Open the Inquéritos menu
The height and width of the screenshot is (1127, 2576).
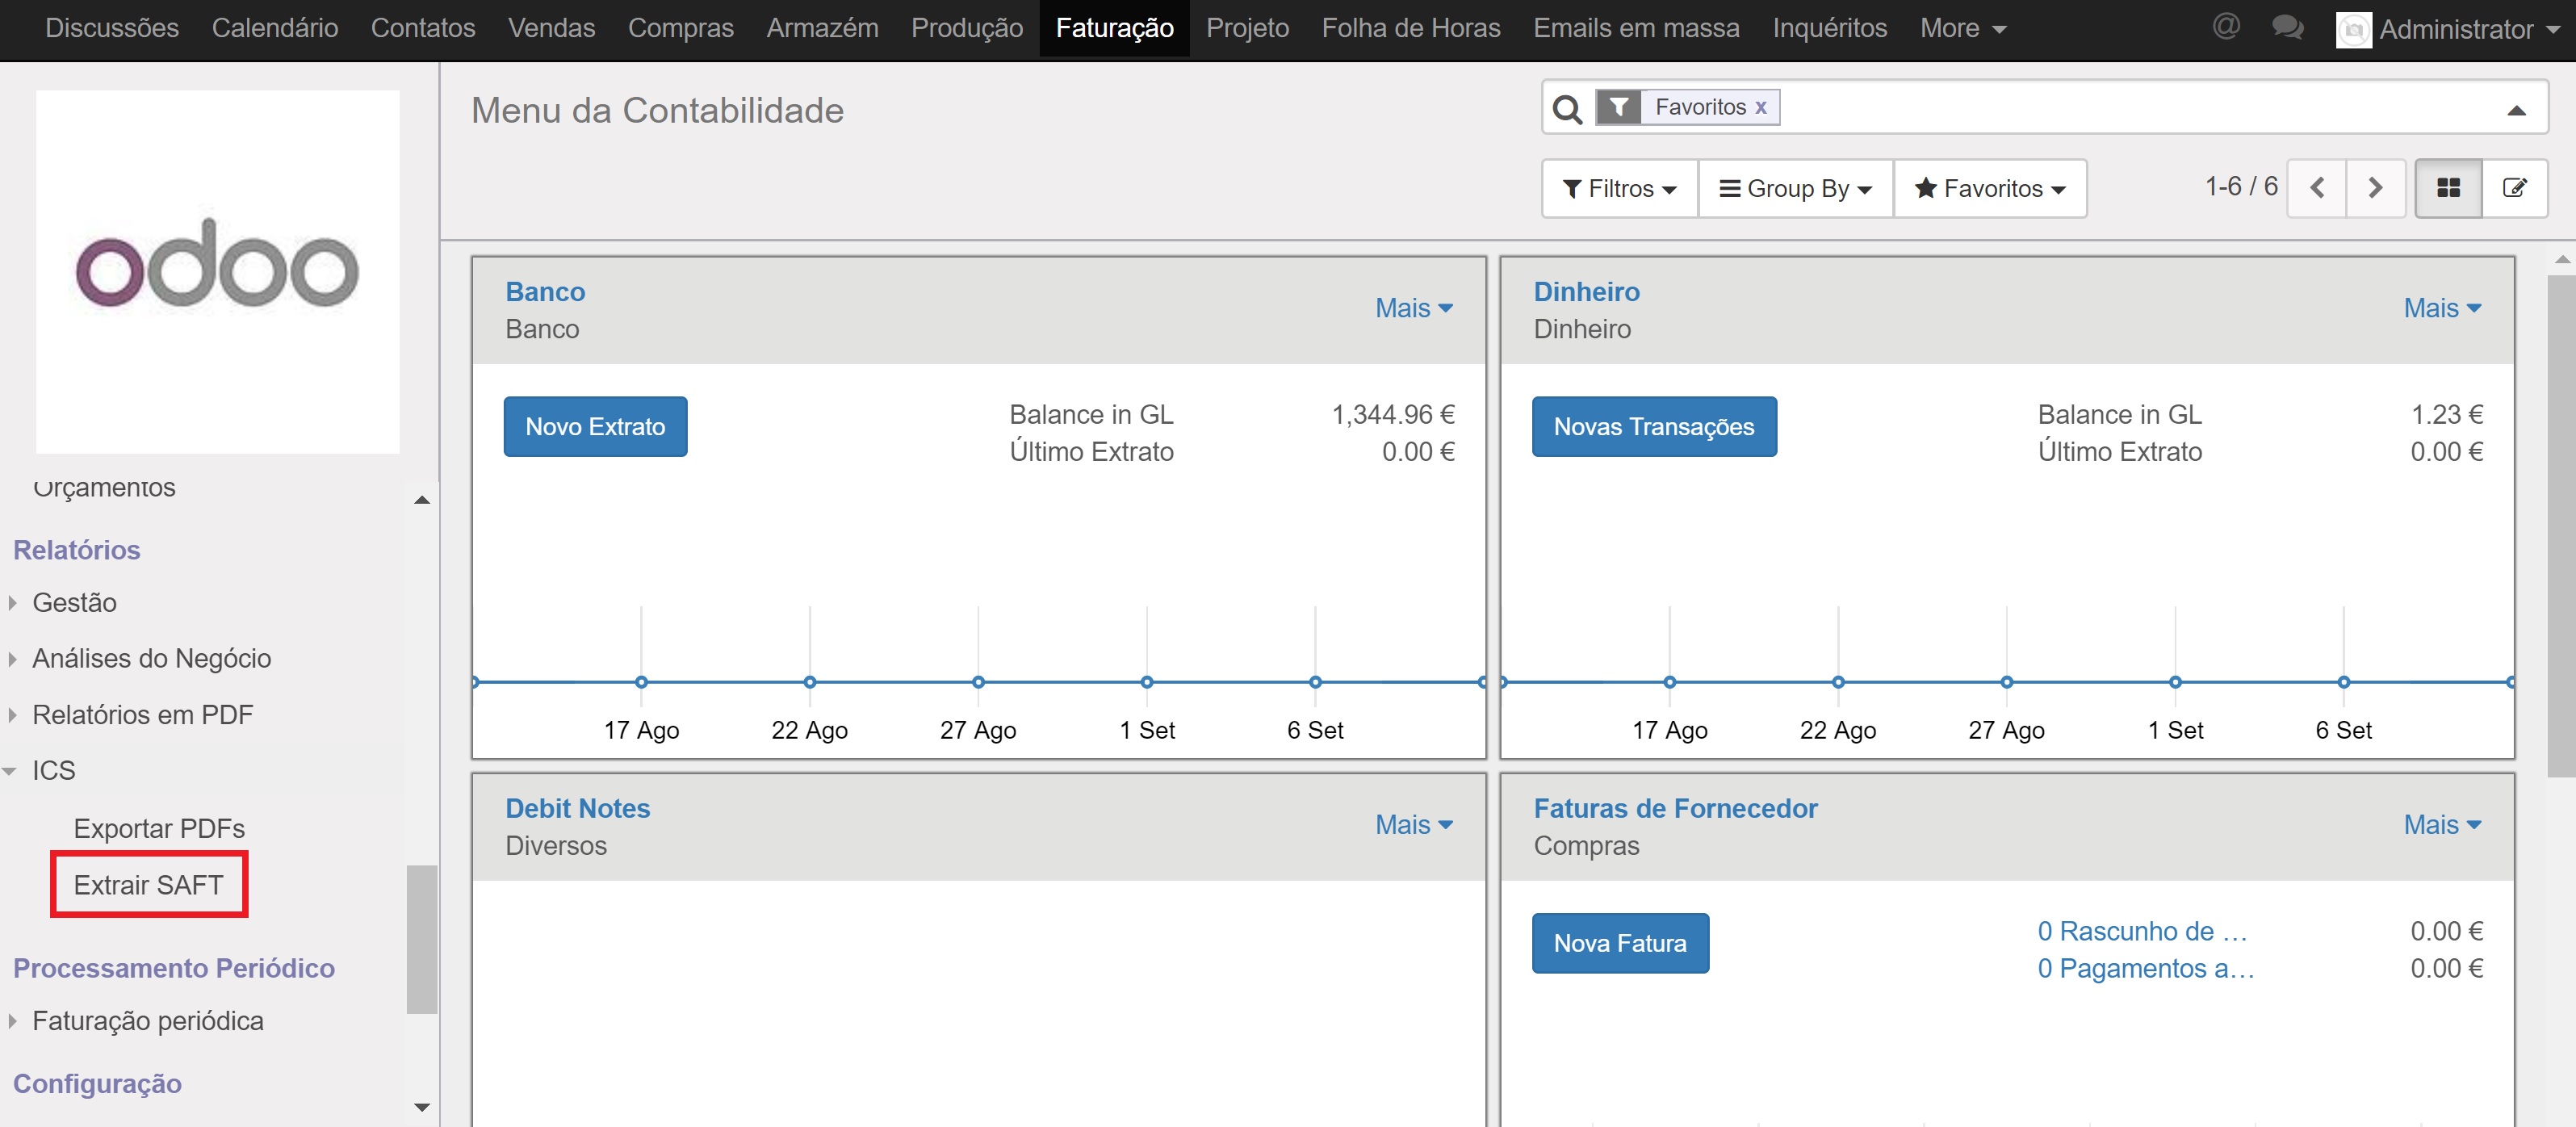pyautogui.click(x=1829, y=28)
